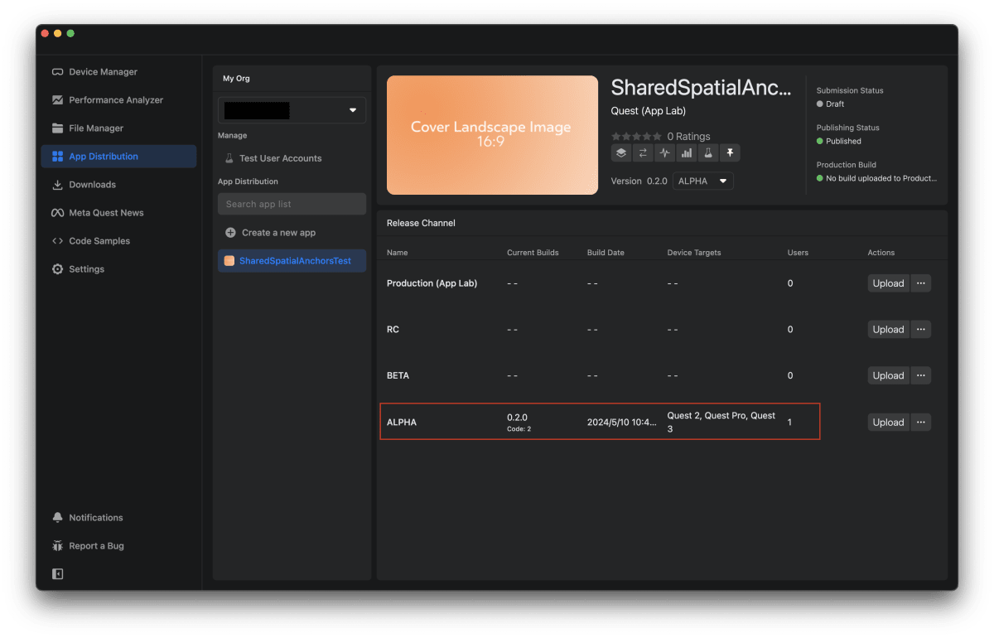The image size is (994, 638).
Task: Open more options for ALPHA channel
Action: pos(921,423)
